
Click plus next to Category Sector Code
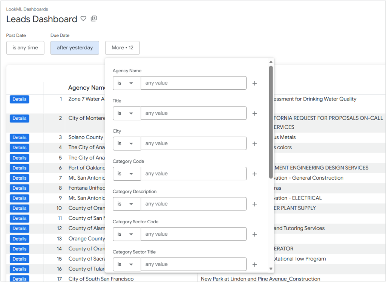pos(254,234)
